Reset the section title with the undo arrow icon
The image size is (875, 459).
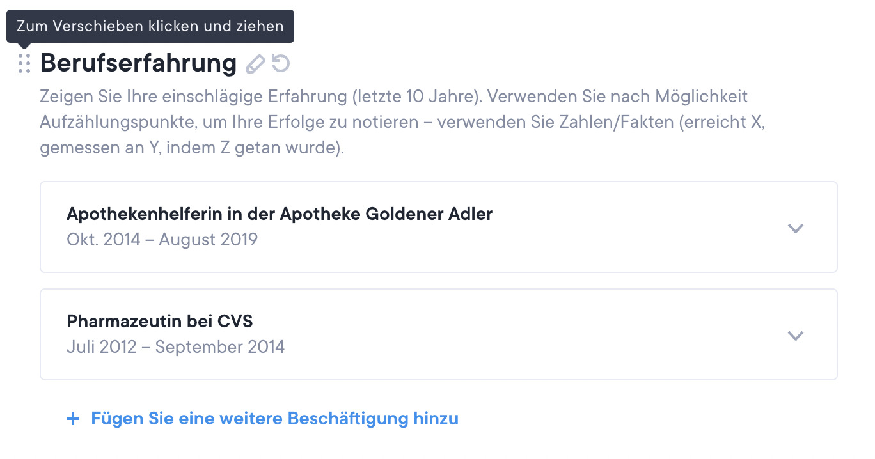281,63
